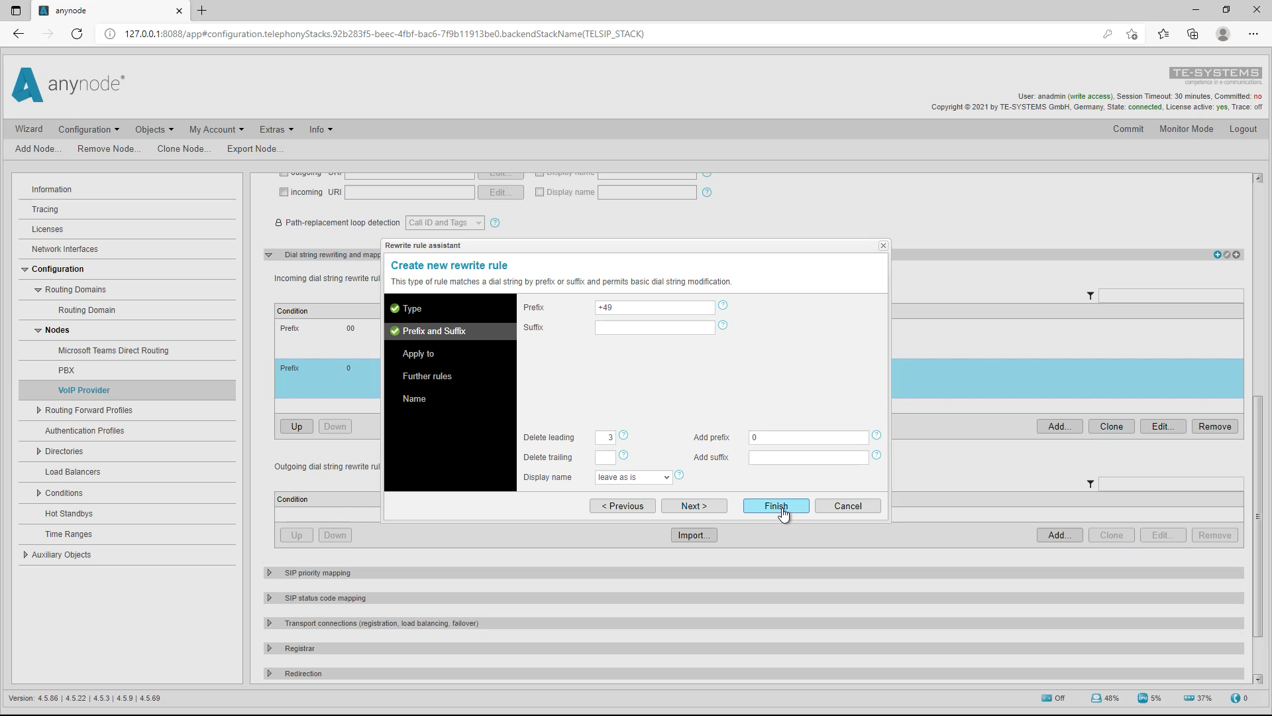Screen dimensions: 1272x716
Task: Click the < Previous button
Action: [x=622, y=506]
